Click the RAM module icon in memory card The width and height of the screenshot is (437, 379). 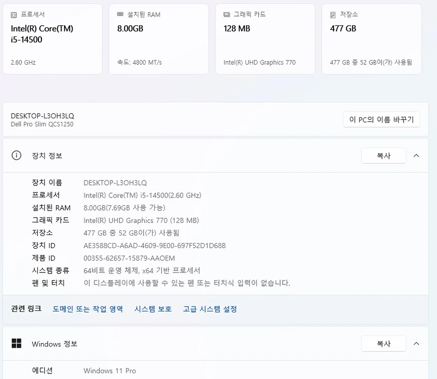click(120, 14)
